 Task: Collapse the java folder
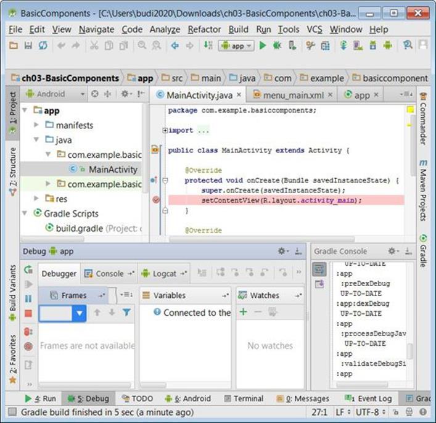[36, 139]
